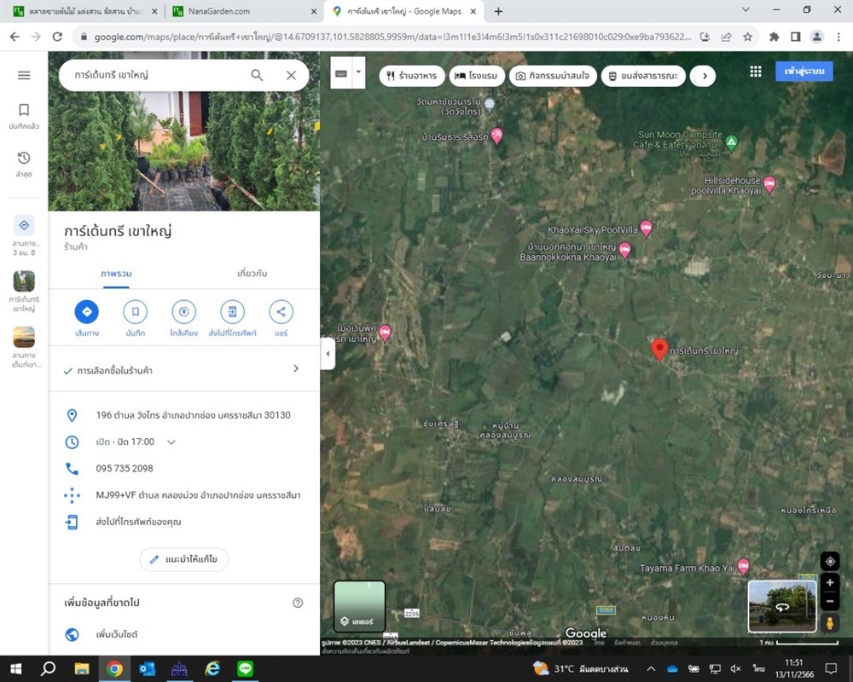Image resolution: width=853 pixels, height=682 pixels.
Task: Expand opening hours dropdown arrow
Action: coord(171,442)
